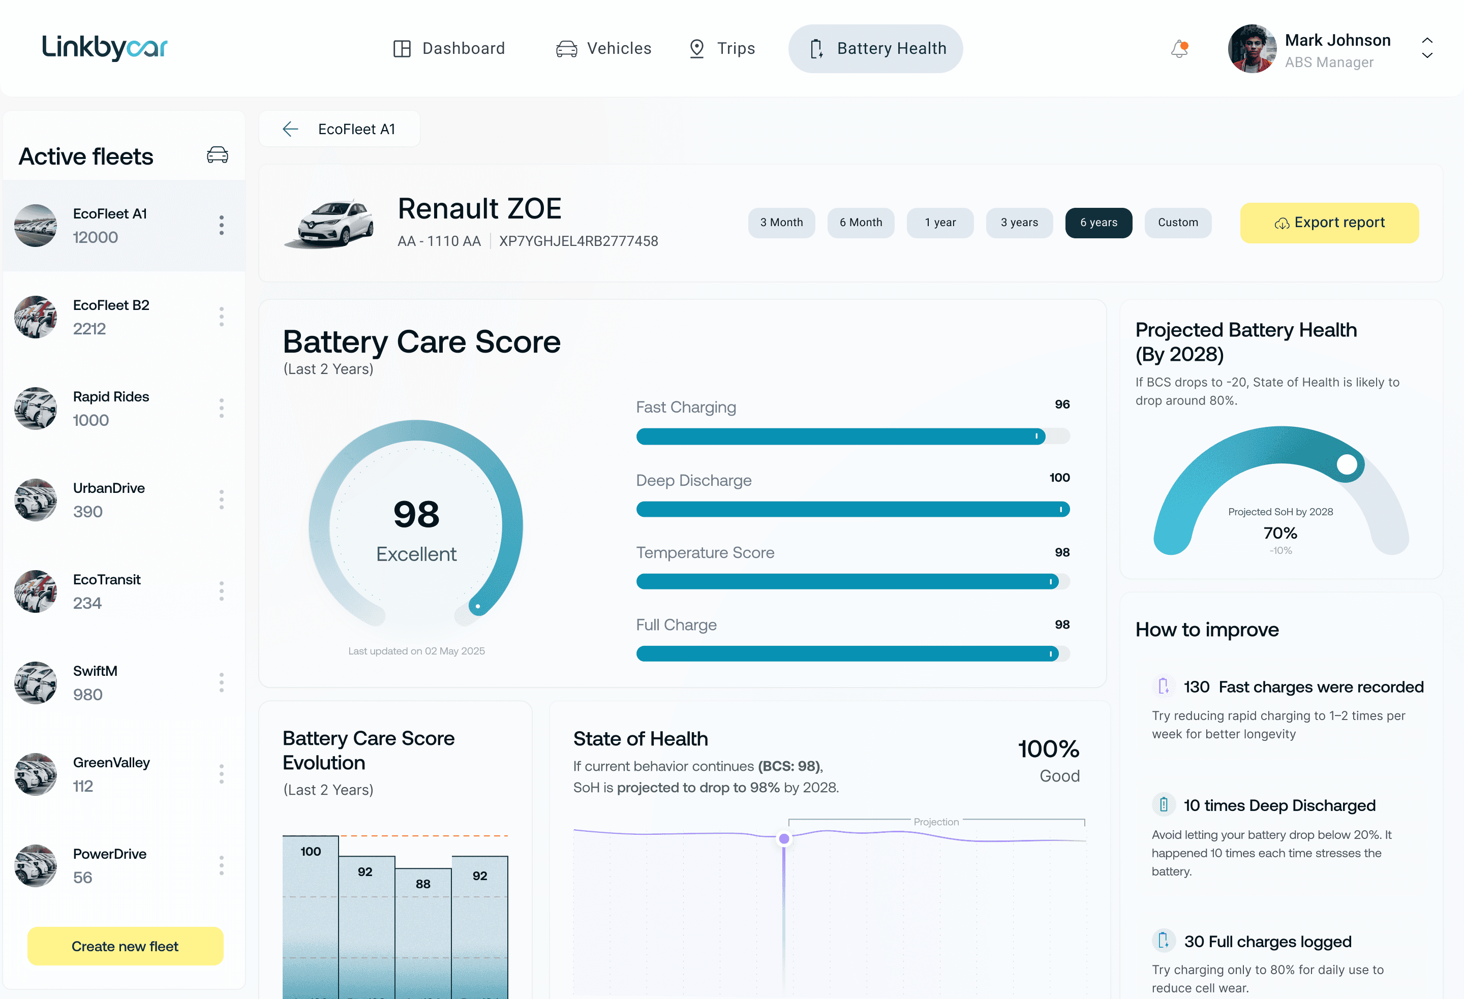The width and height of the screenshot is (1464, 999).
Task: Switch to the Vehicles tab
Action: coord(603,48)
